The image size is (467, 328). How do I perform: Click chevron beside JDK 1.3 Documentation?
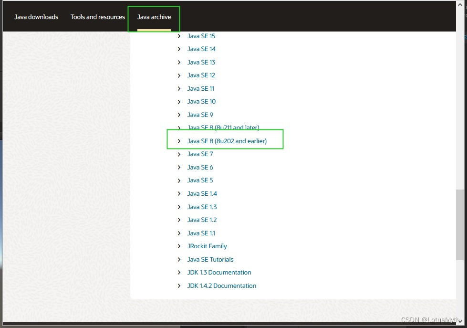pos(179,272)
